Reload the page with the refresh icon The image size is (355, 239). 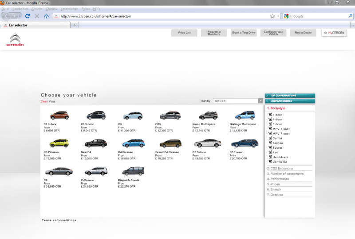[x=28, y=16]
